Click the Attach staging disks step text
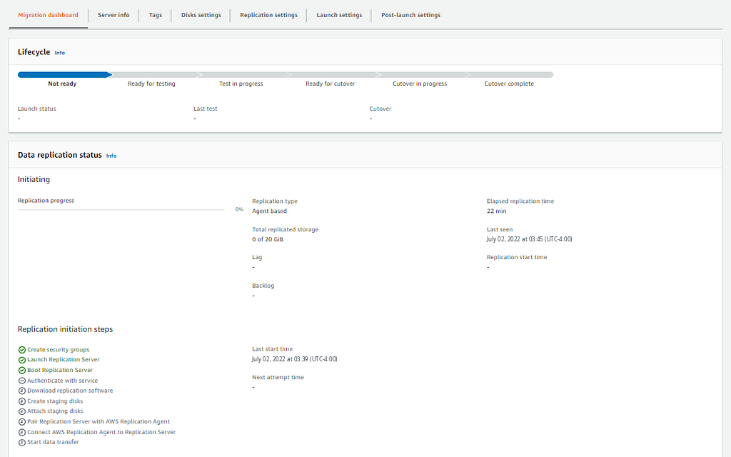Viewport: 731px width, 457px height. click(x=55, y=411)
